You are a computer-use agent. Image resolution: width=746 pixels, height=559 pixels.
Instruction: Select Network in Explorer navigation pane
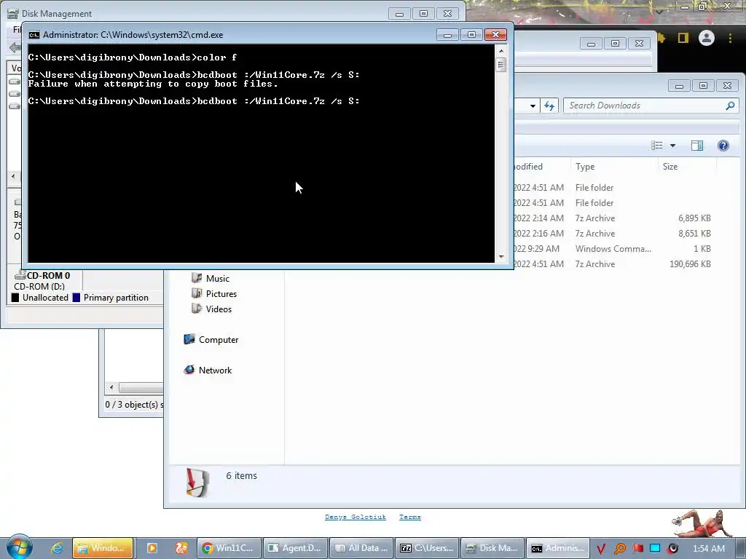[x=208, y=370]
